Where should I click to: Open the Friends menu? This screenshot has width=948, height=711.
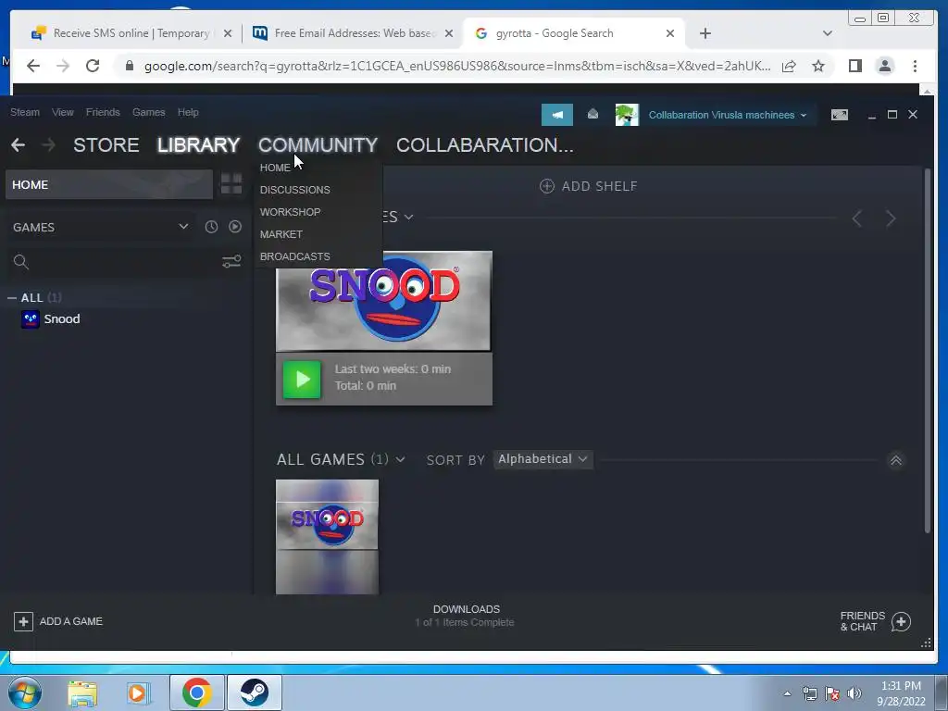tap(103, 112)
